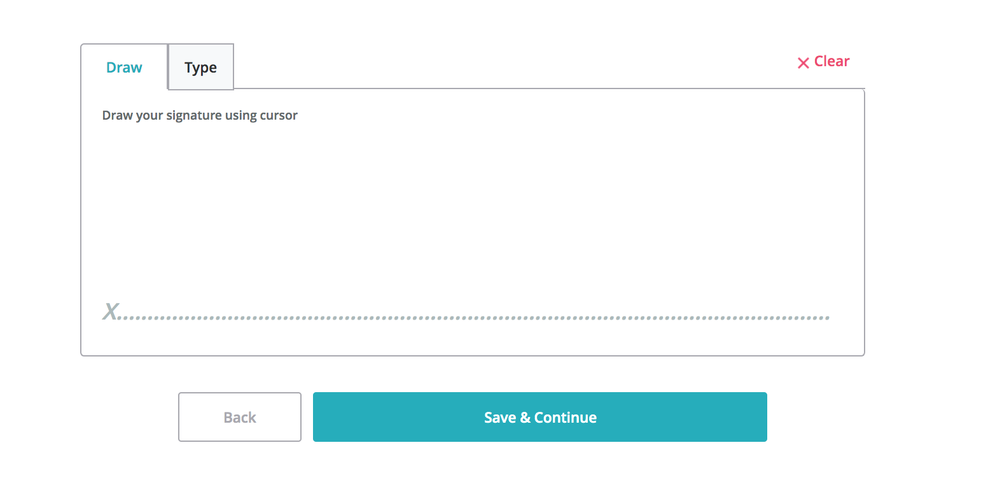Switch to the Draw tab
981x480 pixels.
coord(124,67)
